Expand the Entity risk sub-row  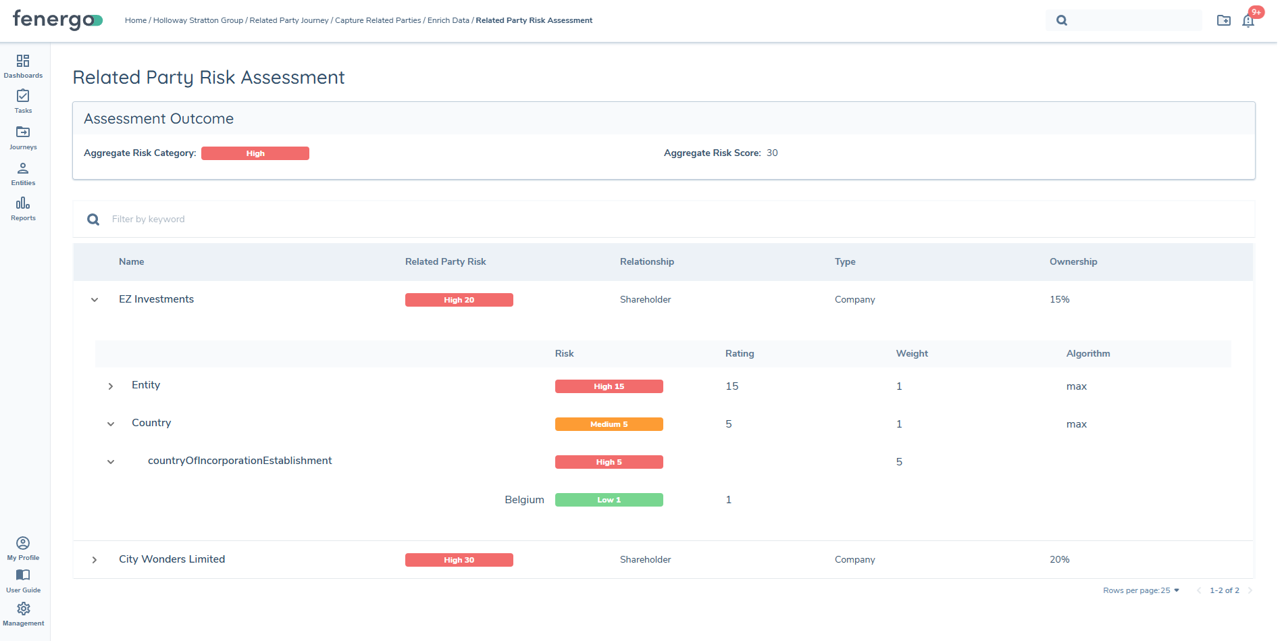click(x=110, y=386)
